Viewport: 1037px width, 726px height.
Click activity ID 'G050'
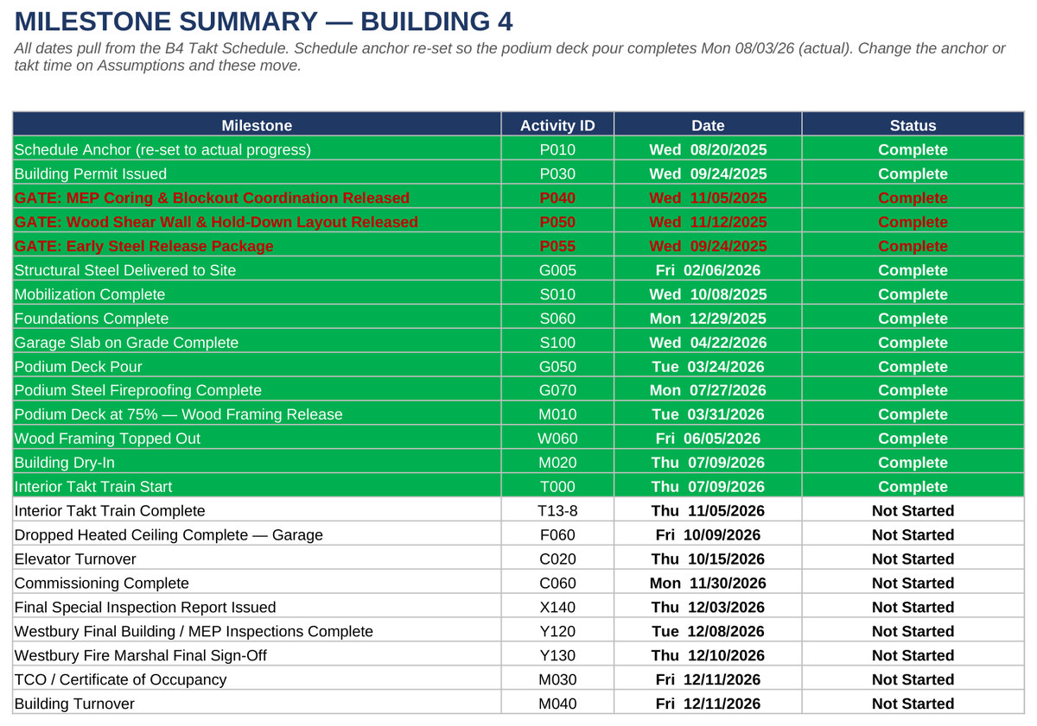coord(557,367)
